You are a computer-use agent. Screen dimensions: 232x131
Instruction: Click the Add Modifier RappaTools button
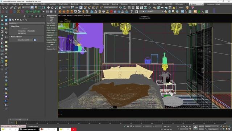coord(51,25)
